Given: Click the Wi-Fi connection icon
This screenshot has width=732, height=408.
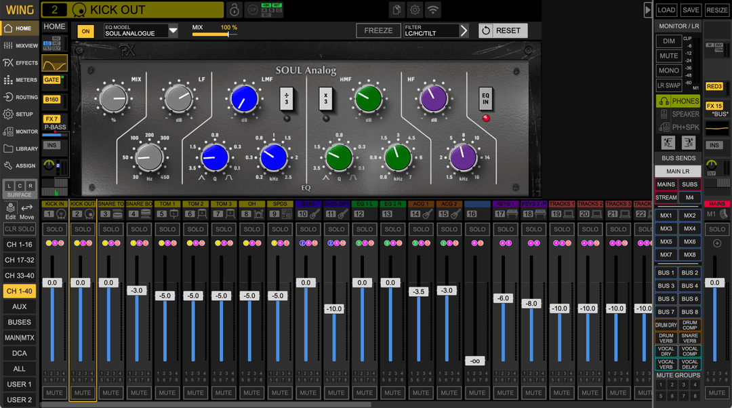Looking at the screenshot, I should (432, 9).
